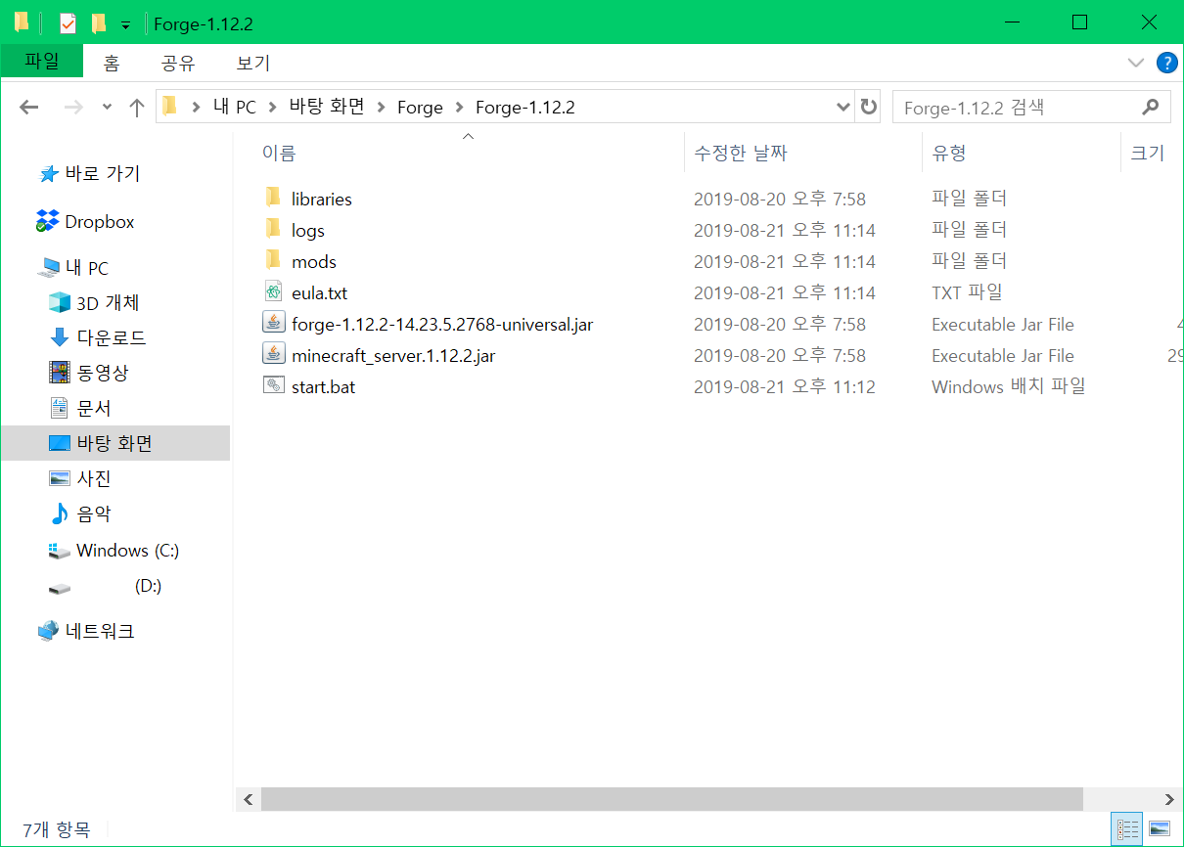Open the libraries folder icon
The width and height of the screenshot is (1184, 847).
pyautogui.click(x=273, y=199)
